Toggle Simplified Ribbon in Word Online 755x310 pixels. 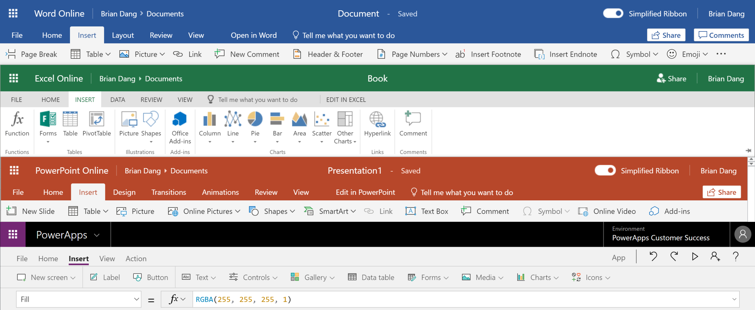pyautogui.click(x=613, y=14)
